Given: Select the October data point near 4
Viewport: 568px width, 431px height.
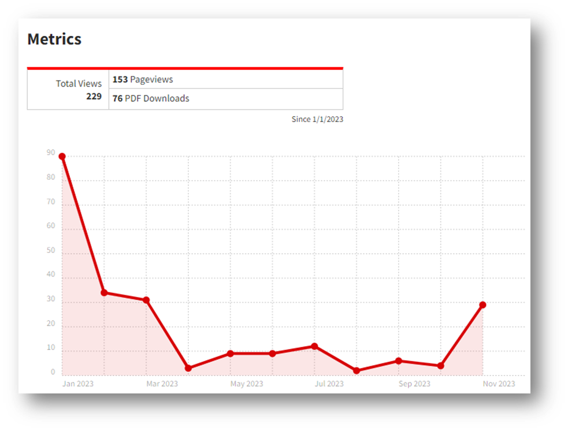Looking at the screenshot, I should click(x=441, y=366).
